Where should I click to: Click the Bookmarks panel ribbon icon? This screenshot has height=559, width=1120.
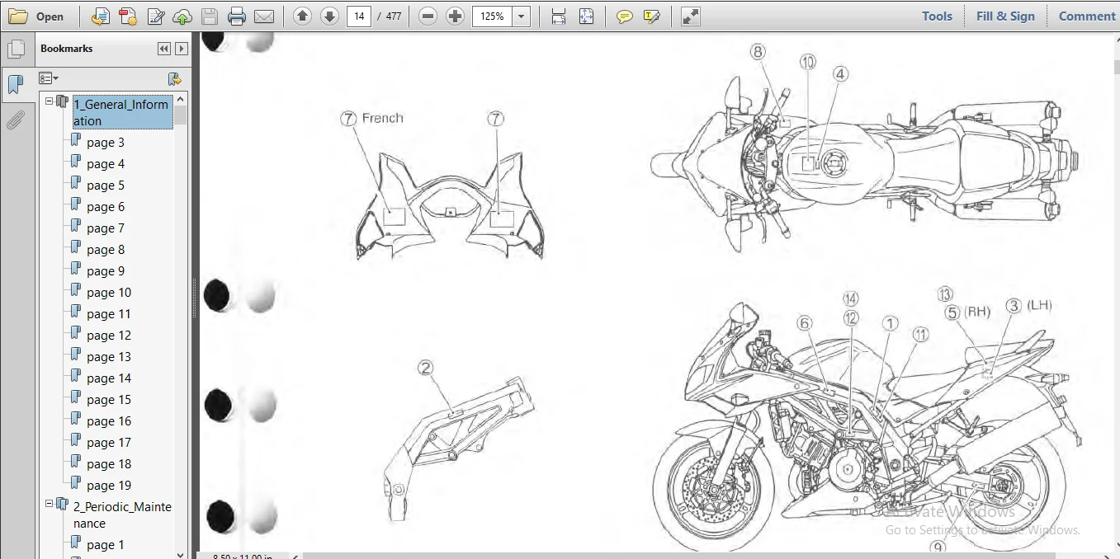point(16,84)
